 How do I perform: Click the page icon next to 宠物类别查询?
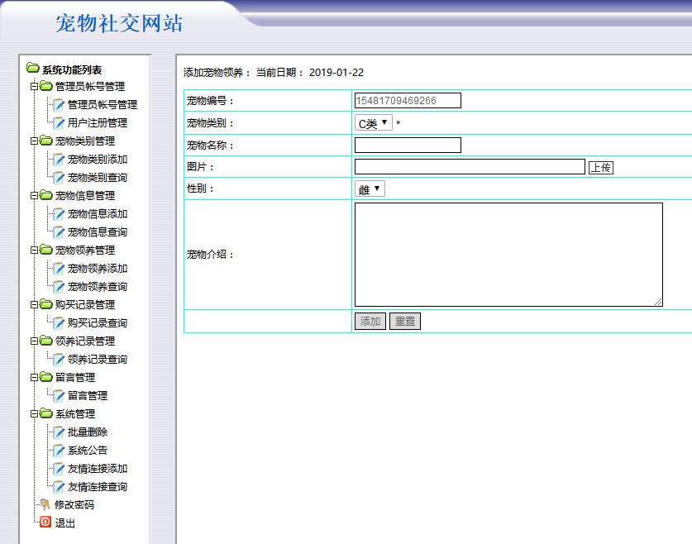click(59, 178)
